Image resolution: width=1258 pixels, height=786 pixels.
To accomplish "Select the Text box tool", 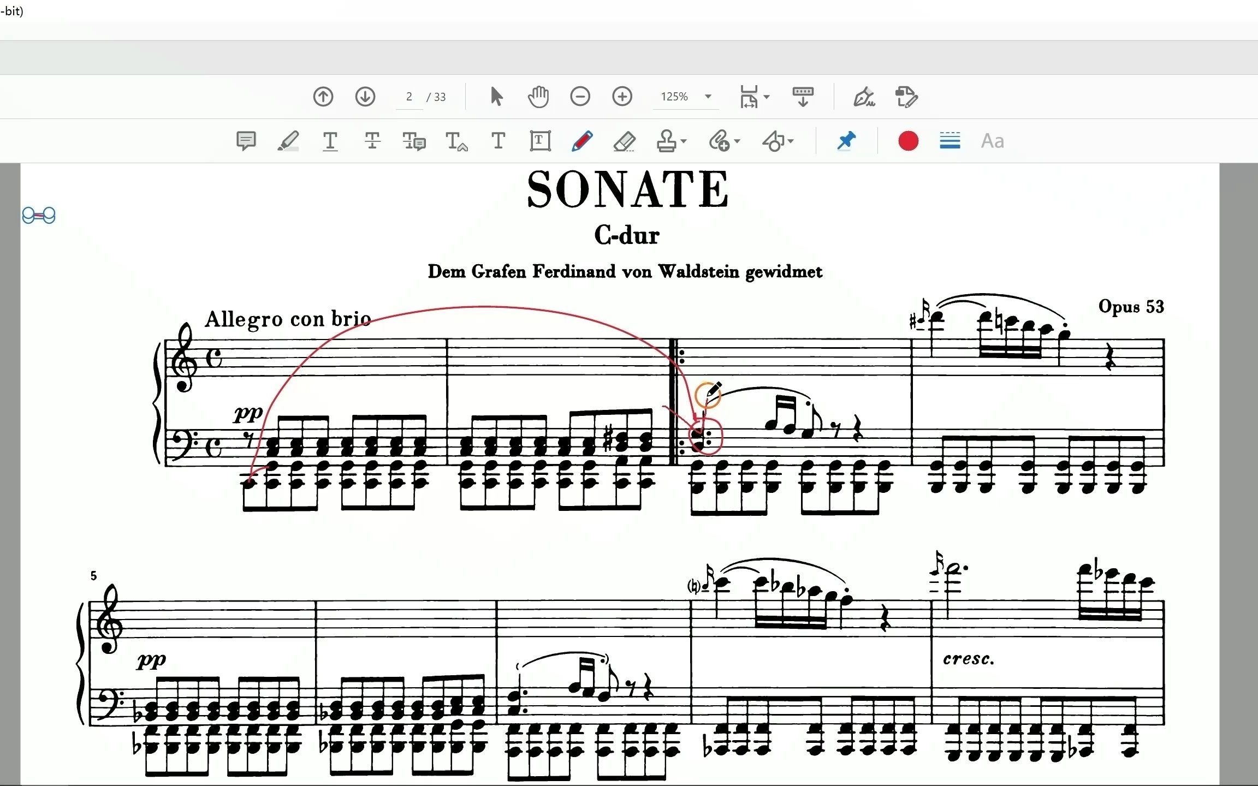I will click(540, 141).
